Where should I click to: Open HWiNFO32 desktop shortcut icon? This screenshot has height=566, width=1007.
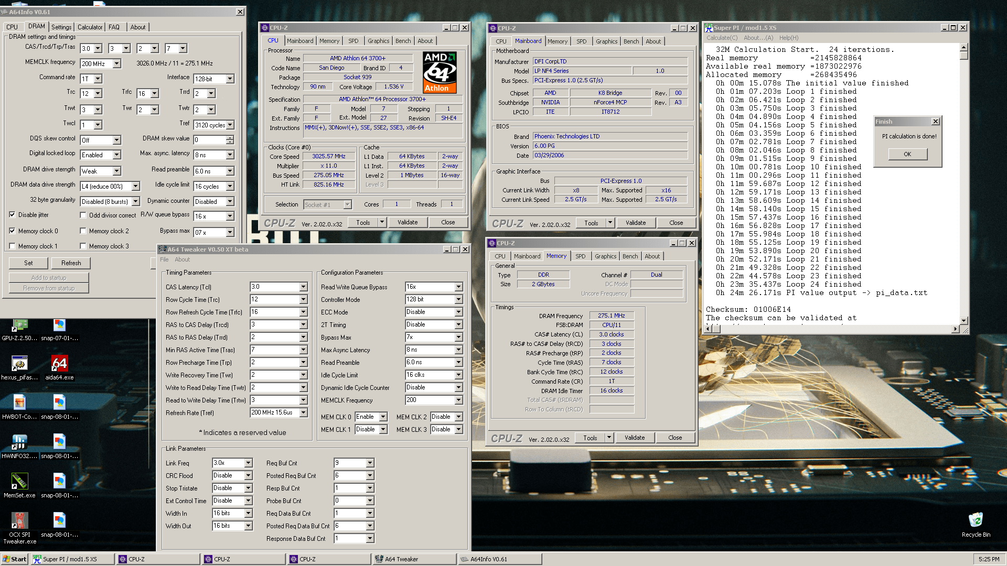point(20,442)
